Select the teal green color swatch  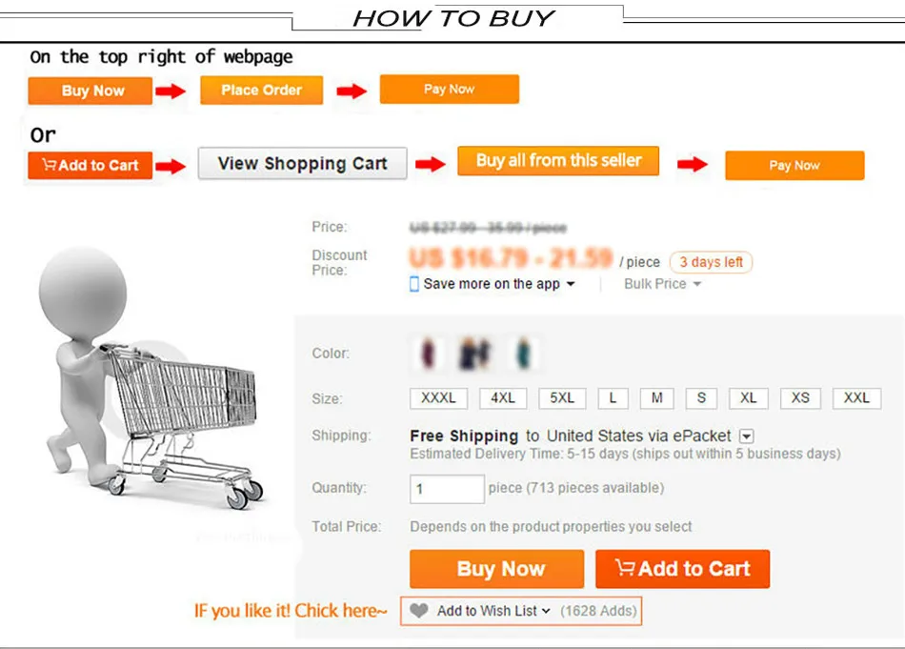coord(524,353)
